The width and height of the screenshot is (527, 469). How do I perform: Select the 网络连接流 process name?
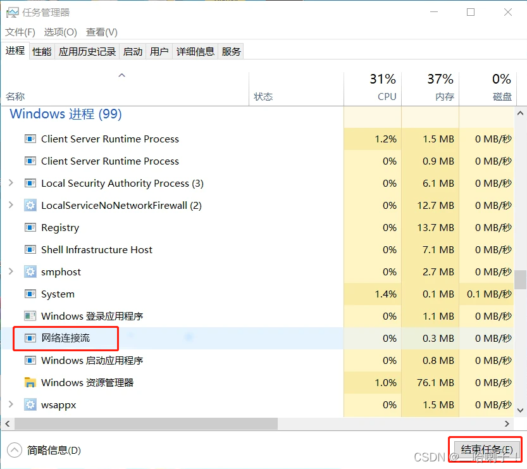click(66, 338)
